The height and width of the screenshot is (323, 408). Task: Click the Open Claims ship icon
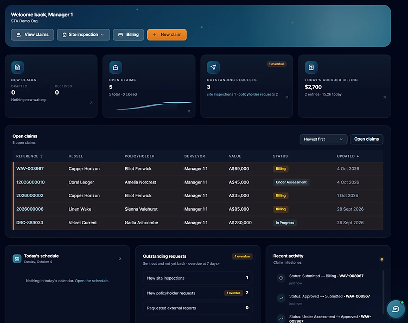pyautogui.click(x=116, y=67)
